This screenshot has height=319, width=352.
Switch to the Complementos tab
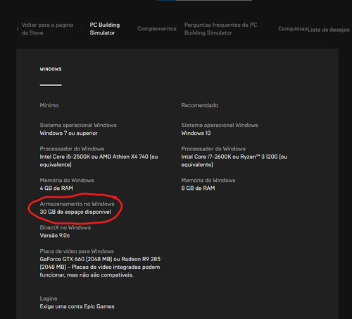pos(157,29)
